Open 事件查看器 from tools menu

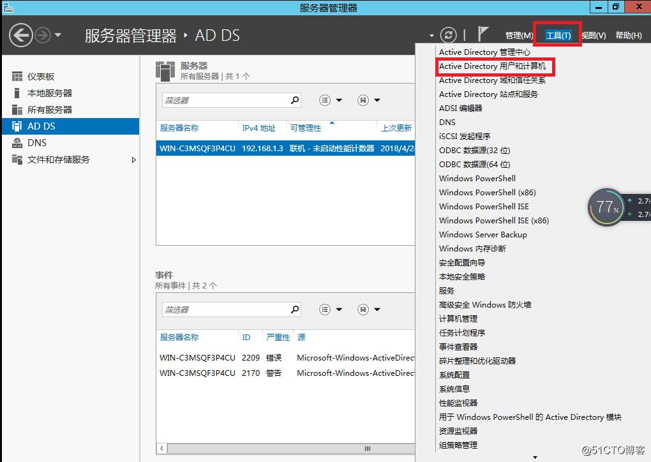point(458,347)
